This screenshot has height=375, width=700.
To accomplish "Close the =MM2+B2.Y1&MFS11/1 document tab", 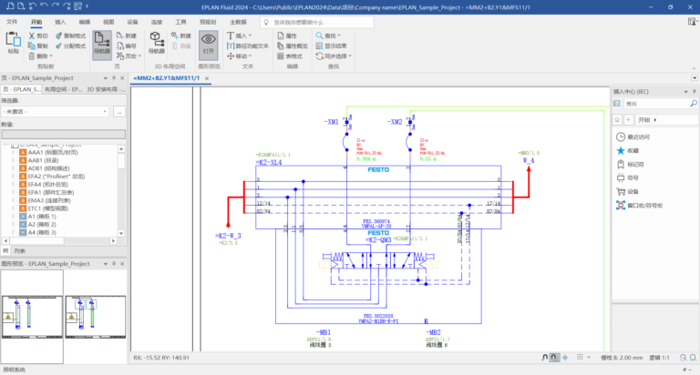I will click(x=207, y=78).
